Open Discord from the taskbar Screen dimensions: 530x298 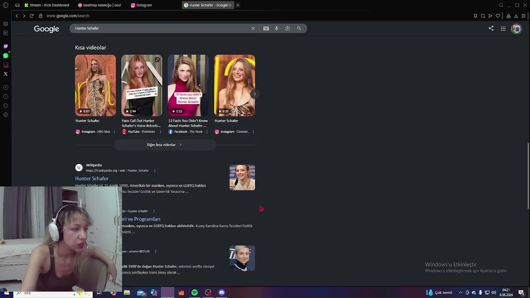pos(222,293)
